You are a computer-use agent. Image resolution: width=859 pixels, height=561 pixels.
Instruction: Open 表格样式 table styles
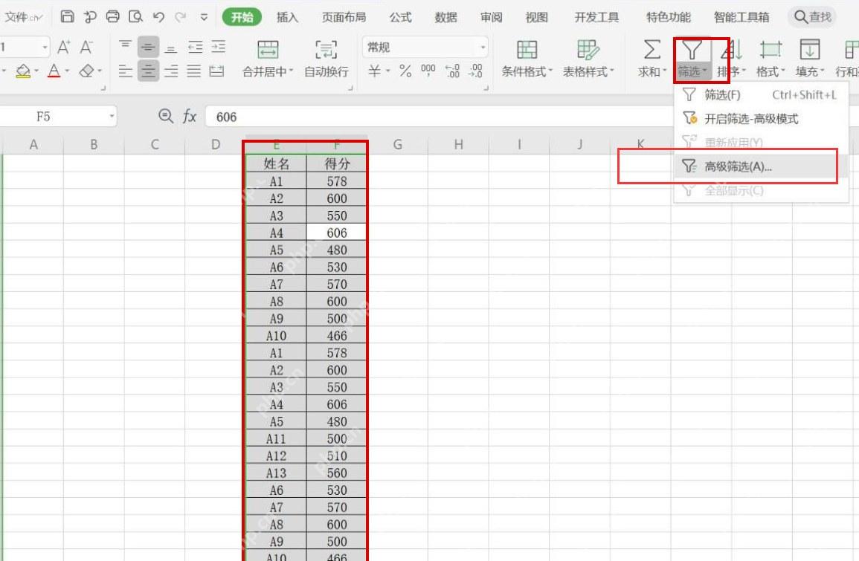588,59
